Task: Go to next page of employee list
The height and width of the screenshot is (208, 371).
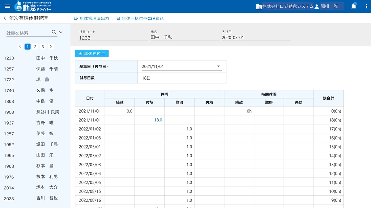Action: [51, 47]
